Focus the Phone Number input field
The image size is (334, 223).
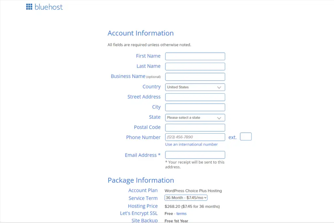(195, 137)
